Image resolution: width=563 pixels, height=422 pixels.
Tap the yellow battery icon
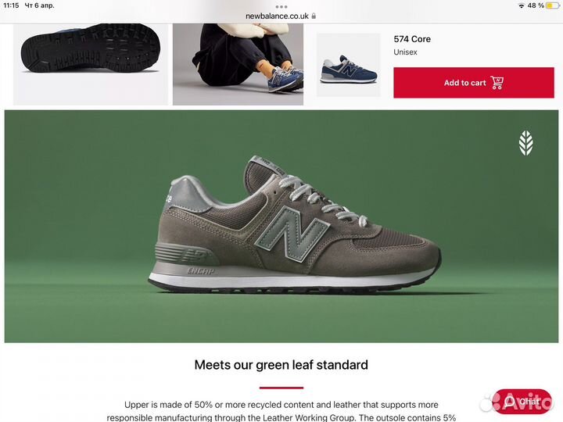[552, 5]
